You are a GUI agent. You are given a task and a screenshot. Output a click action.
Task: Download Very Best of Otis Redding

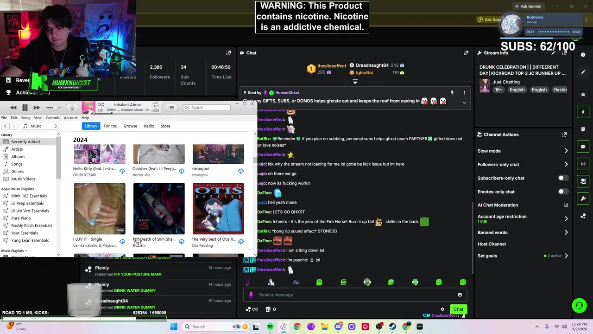coord(241,242)
